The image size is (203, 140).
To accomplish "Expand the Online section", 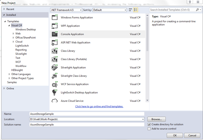I will pyautogui.click(x=4, y=88).
